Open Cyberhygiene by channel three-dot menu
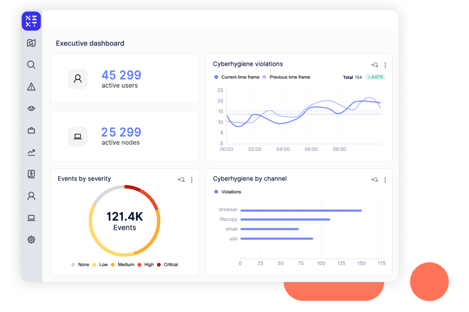 coord(385,180)
